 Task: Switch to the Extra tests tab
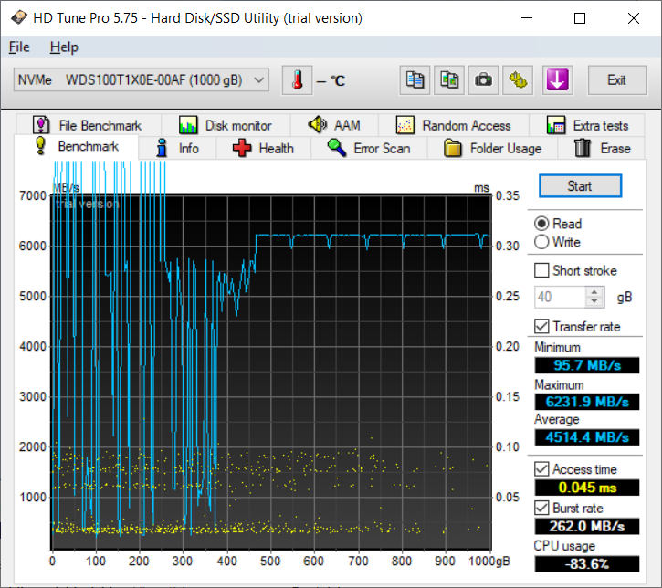[x=587, y=125]
